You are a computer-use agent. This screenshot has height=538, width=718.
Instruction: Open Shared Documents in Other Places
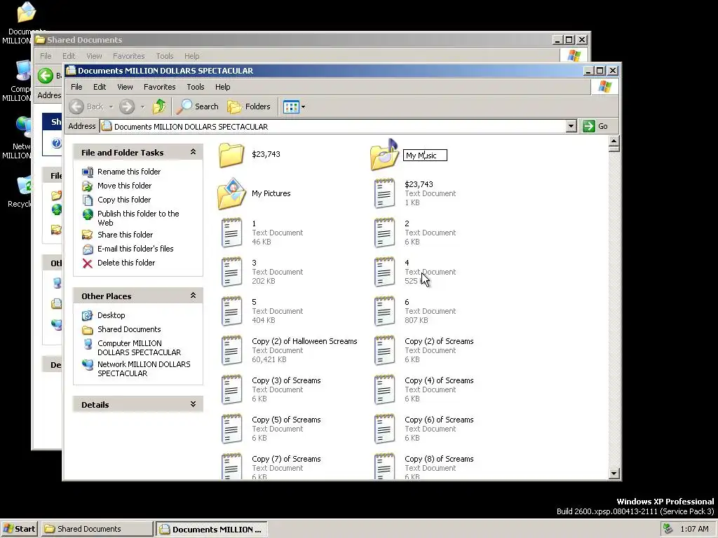(129, 329)
